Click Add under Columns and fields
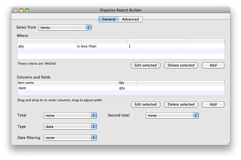 pos(213,105)
